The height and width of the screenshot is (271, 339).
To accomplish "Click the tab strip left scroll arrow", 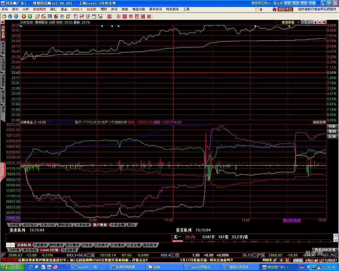I will tap(8, 245).
